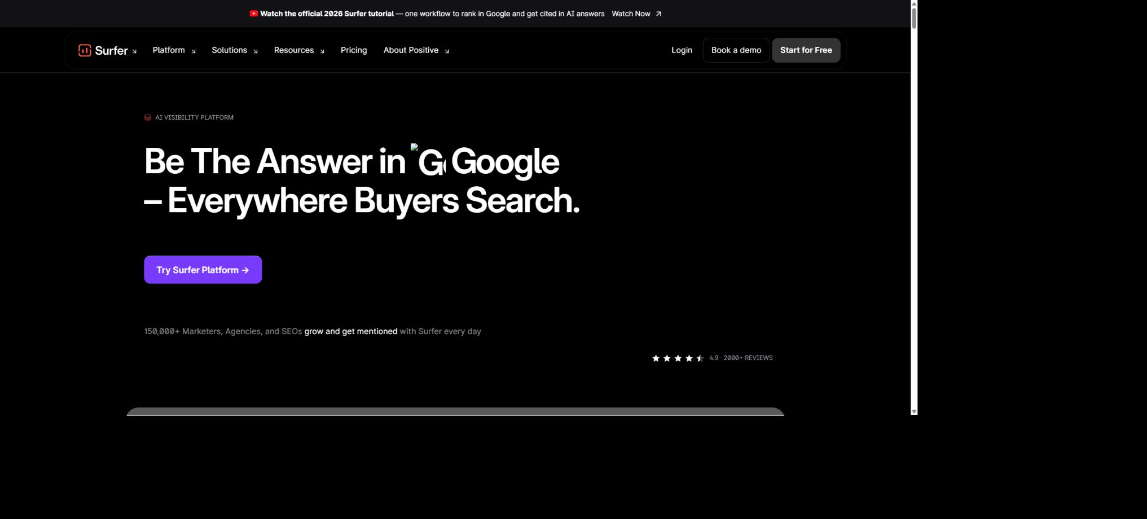Click the Try Surfer Platform button
Viewport: 1147px width, 519px height.
coord(203,270)
